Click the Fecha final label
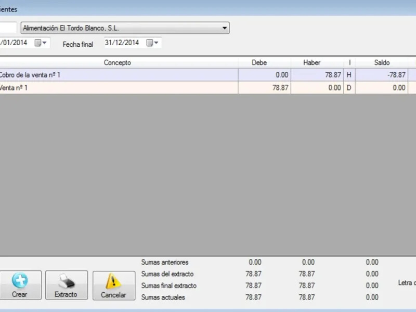The image size is (416, 312). [77, 44]
